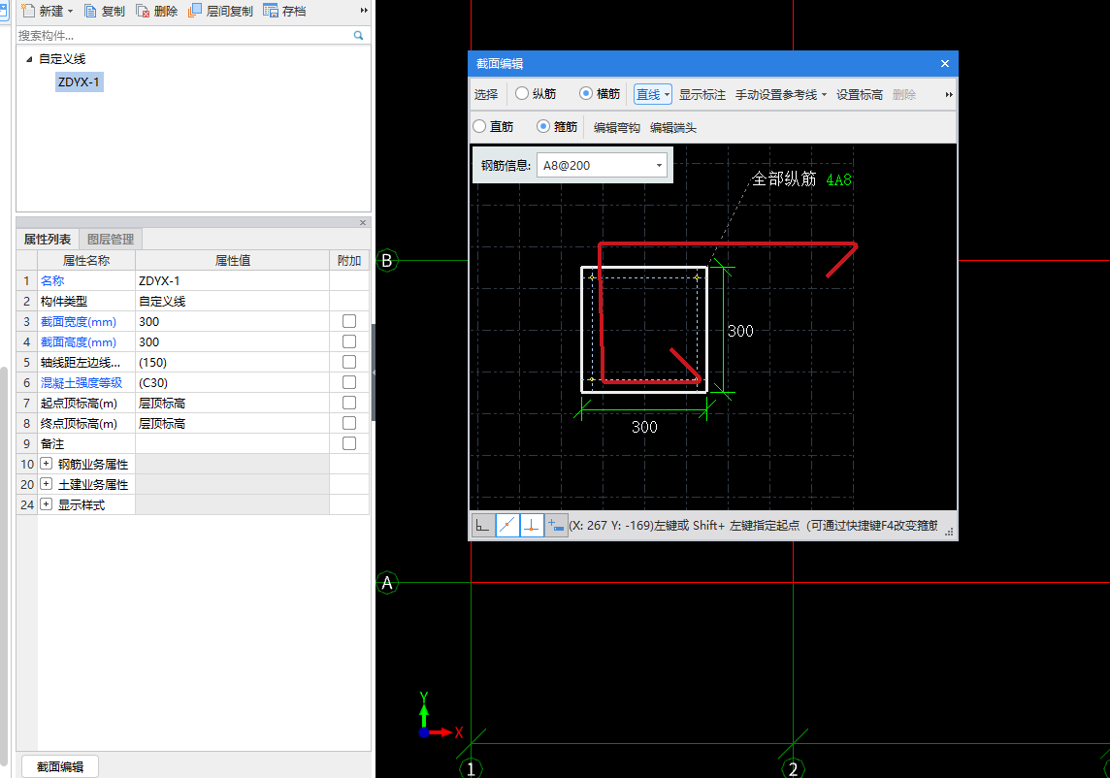This screenshot has height=778, width=1110.
Task: Select the 横筋 radio button
Action: click(x=585, y=93)
